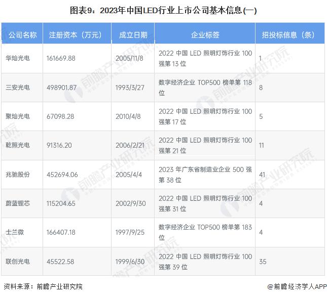Click the 公司名称 column header
The height and width of the screenshot is (297, 327).
(x=22, y=35)
